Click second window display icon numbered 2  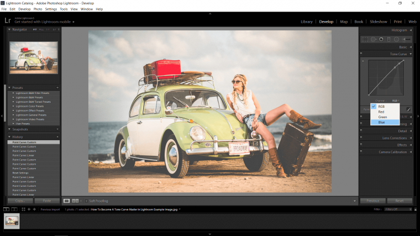coord(14,209)
